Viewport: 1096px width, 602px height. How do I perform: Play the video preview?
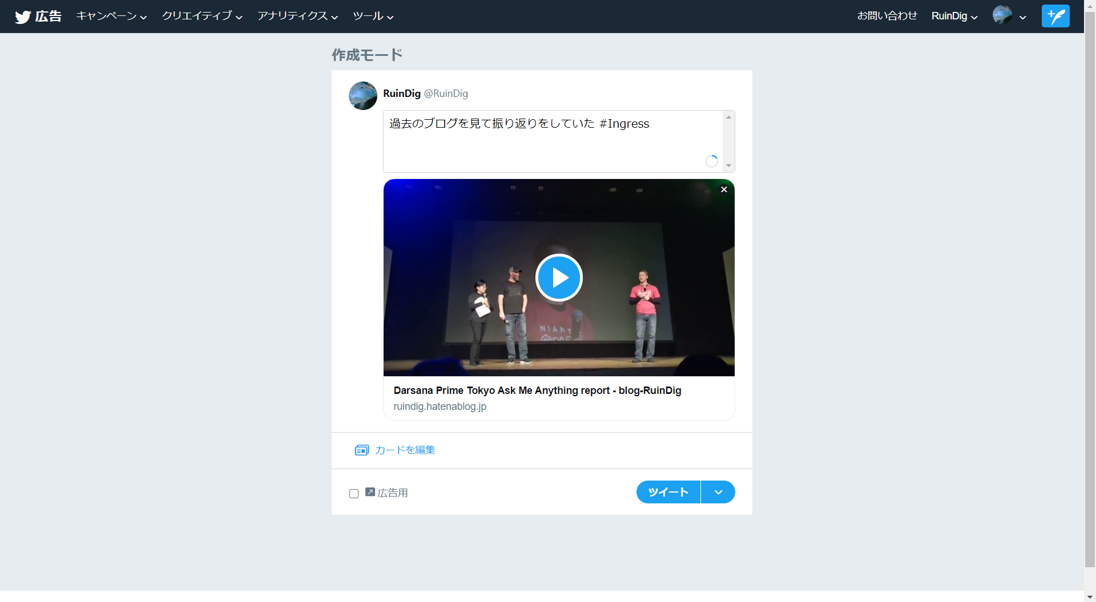point(559,278)
